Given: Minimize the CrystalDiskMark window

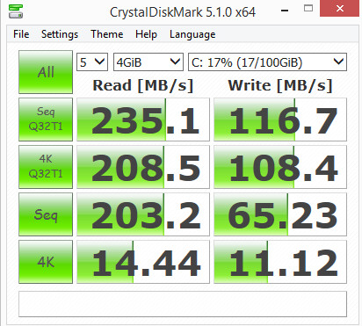Looking at the screenshot, I should (x=285, y=11).
